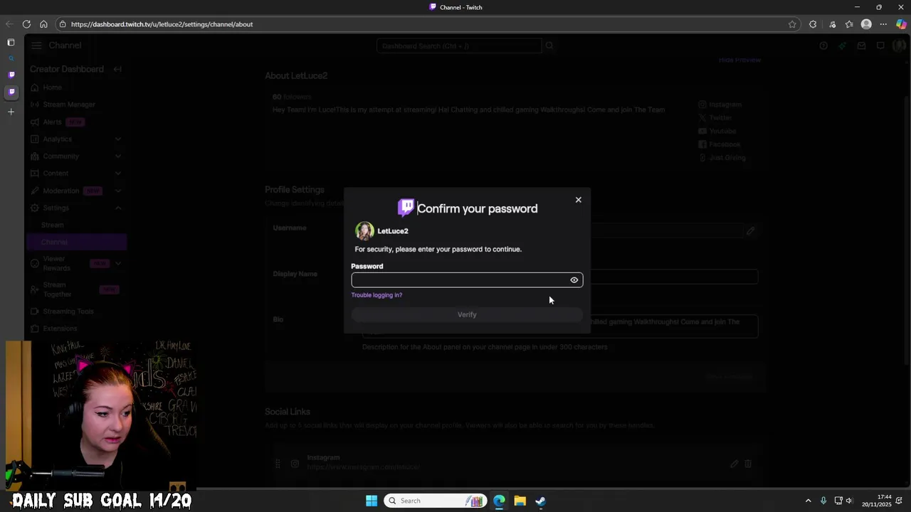Open browser Extensions puzzle icon
Viewport: 911px width, 512px height.
[x=813, y=24]
